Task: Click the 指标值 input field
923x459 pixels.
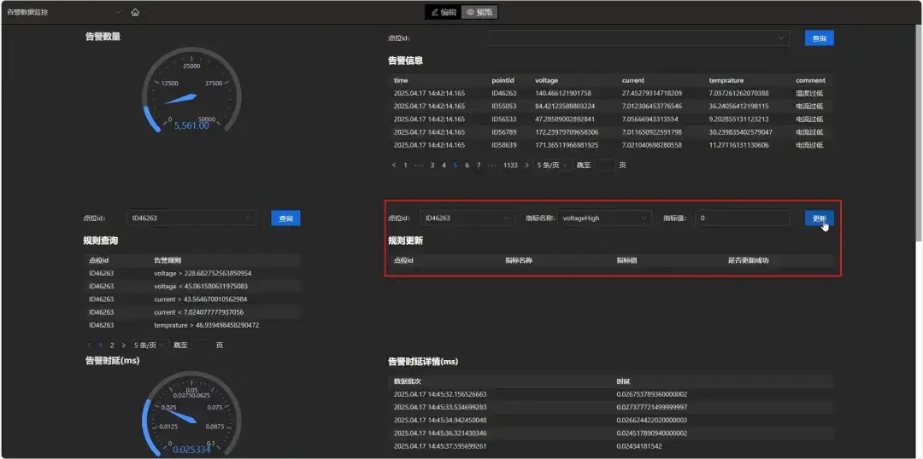Action: pyautogui.click(x=742, y=218)
